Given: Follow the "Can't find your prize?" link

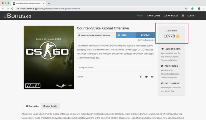Looking at the screenshot, I should pyautogui.click(x=146, y=40).
